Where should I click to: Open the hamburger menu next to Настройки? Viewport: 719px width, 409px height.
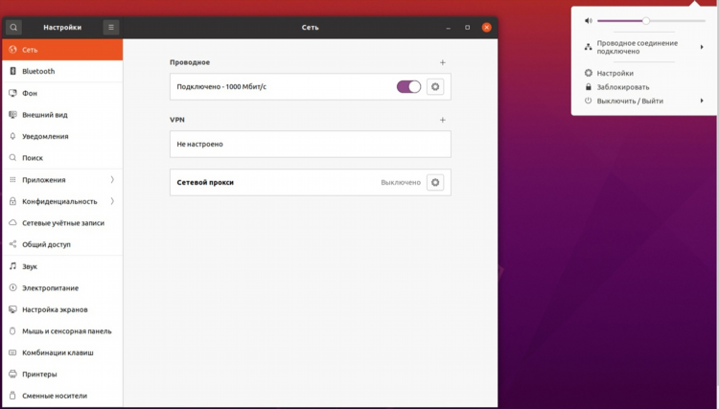click(111, 28)
